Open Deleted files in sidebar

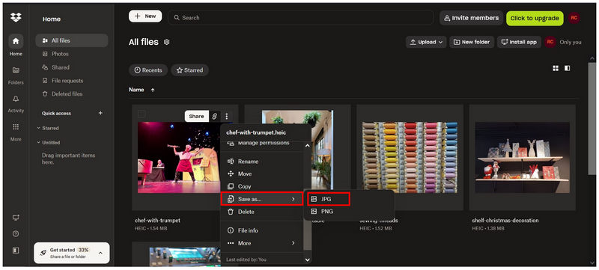[72, 93]
